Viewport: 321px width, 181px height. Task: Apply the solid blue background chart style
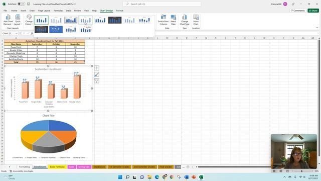coord(56,30)
